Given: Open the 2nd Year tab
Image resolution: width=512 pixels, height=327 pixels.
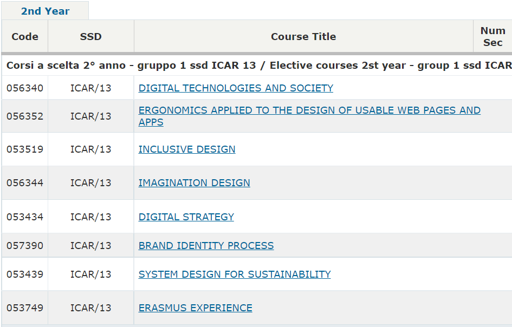Looking at the screenshot, I should [x=45, y=11].
